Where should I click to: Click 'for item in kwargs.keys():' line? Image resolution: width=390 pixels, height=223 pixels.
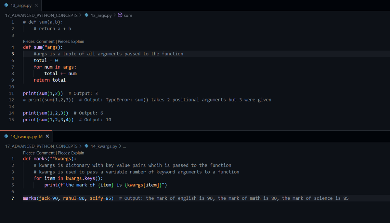[68, 178]
